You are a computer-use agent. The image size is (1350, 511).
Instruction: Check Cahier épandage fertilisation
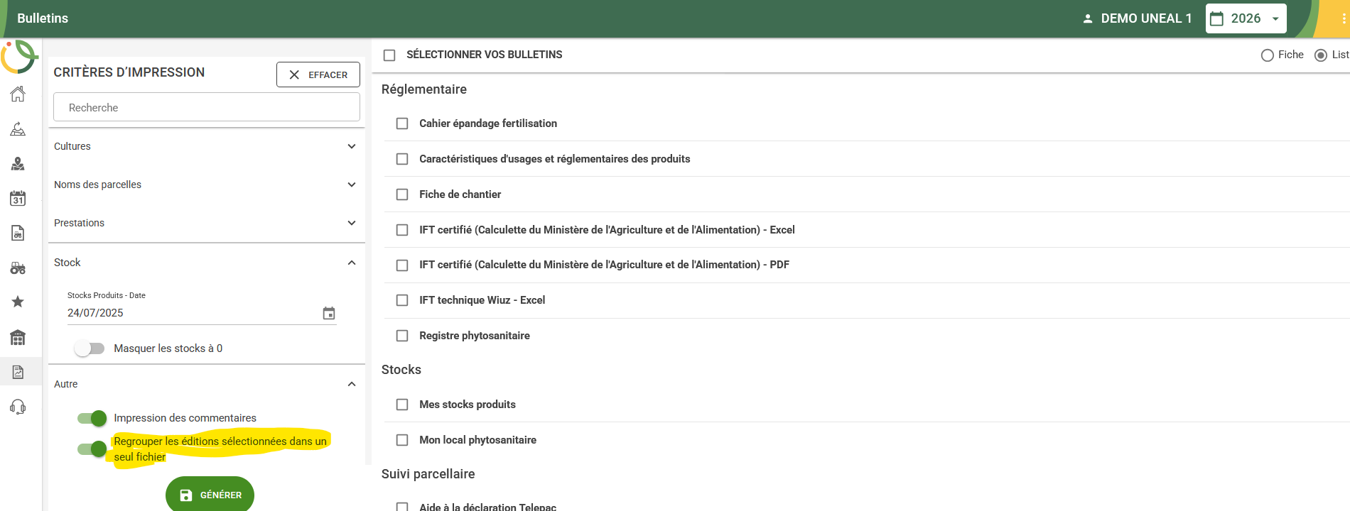pyautogui.click(x=402, y=123)
